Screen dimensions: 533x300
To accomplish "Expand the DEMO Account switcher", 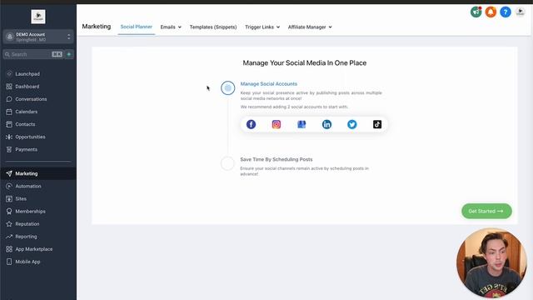I will pos(38,37).
